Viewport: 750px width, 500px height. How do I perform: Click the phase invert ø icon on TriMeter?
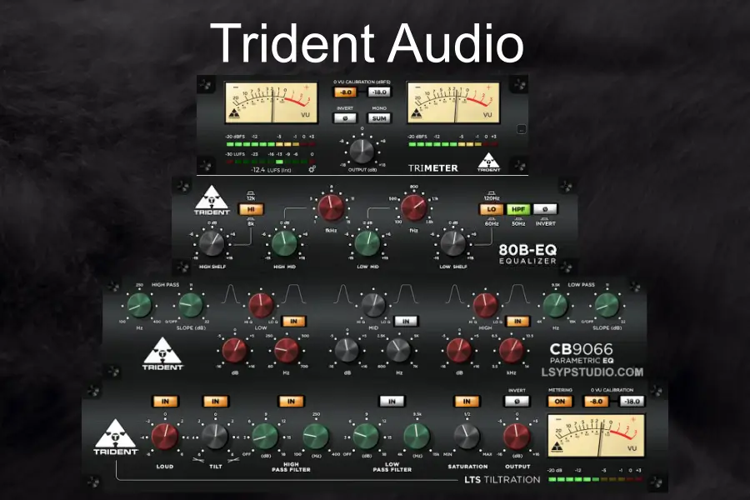tap(345, 117)
